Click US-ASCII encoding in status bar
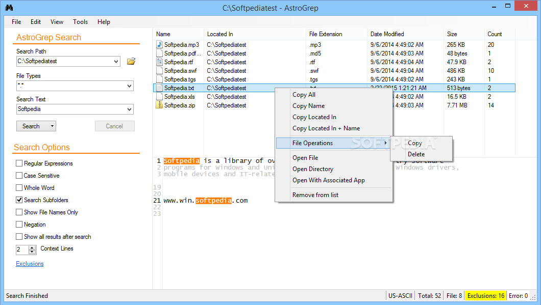Screen dimensions: 541x305 click(400, 296)
